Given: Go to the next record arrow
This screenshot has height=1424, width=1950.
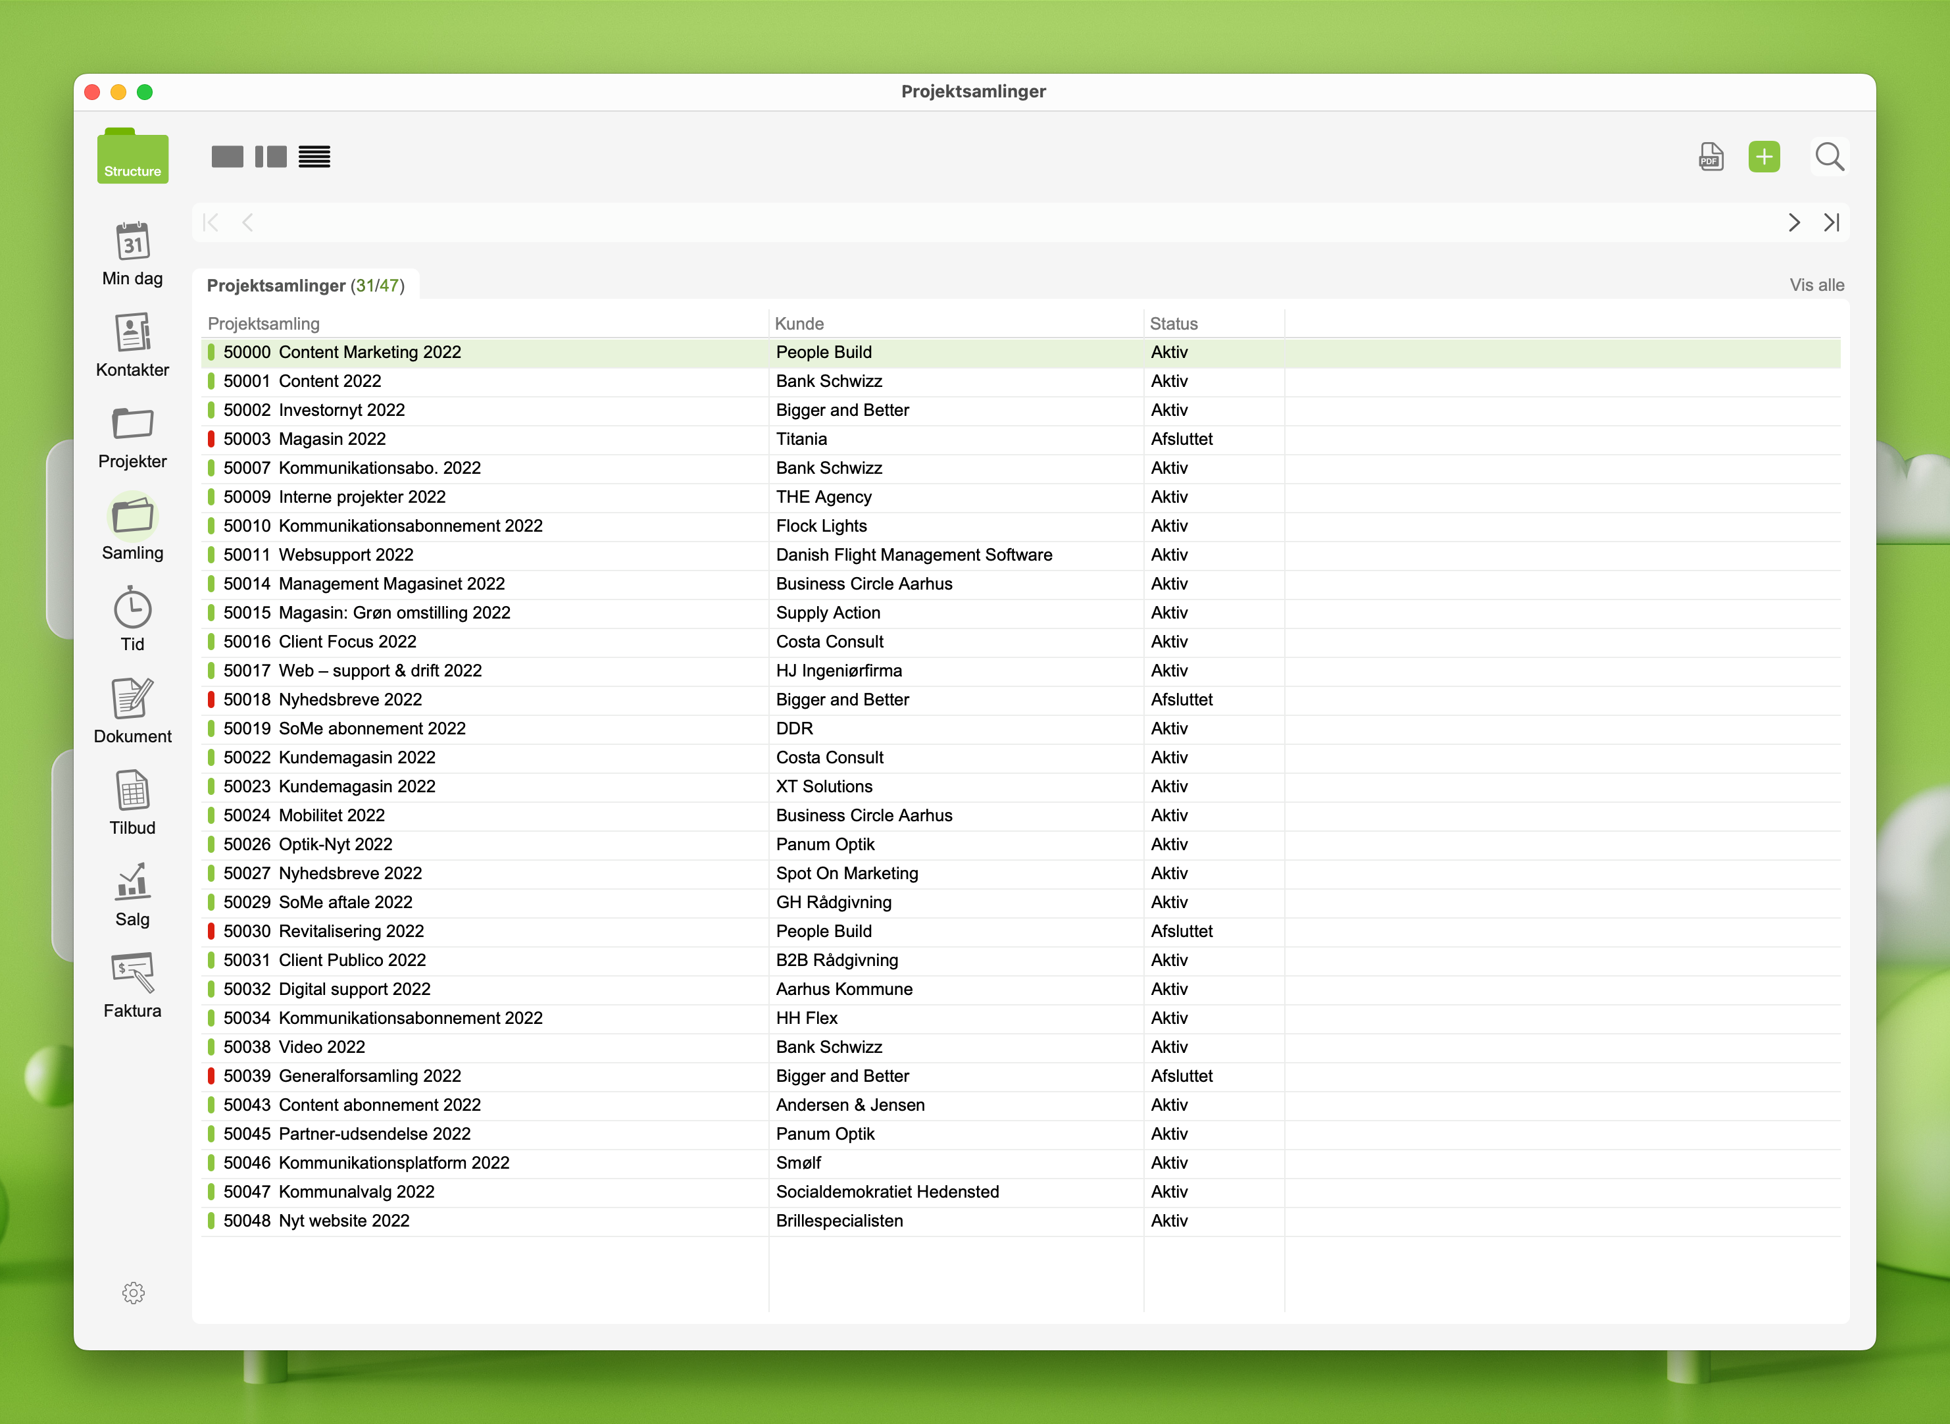Looking at the screenshot, I should [1794, 223].
